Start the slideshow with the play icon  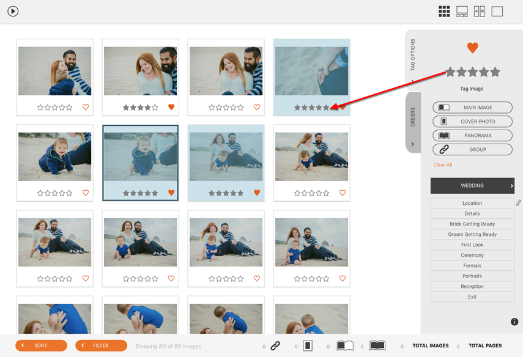click(x=13, y=12)
